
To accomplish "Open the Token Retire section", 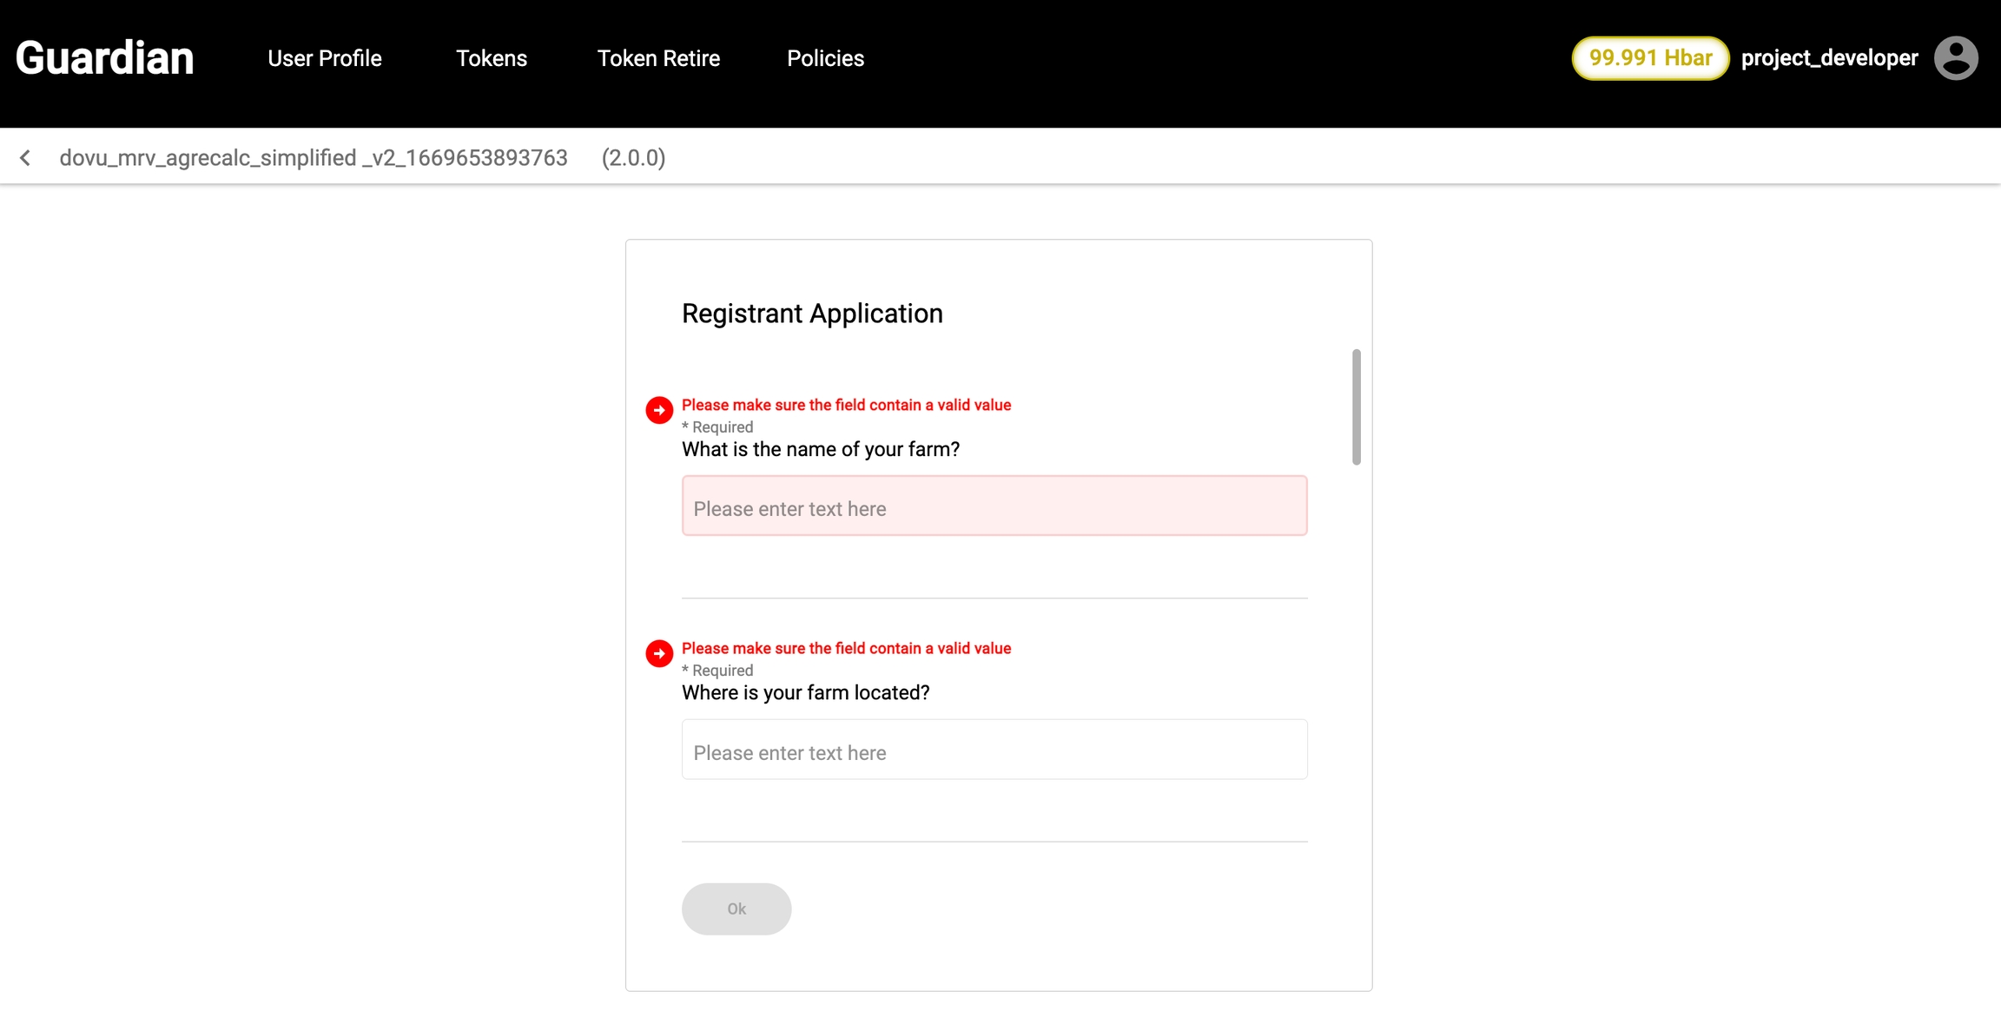I will coord(658,58).
